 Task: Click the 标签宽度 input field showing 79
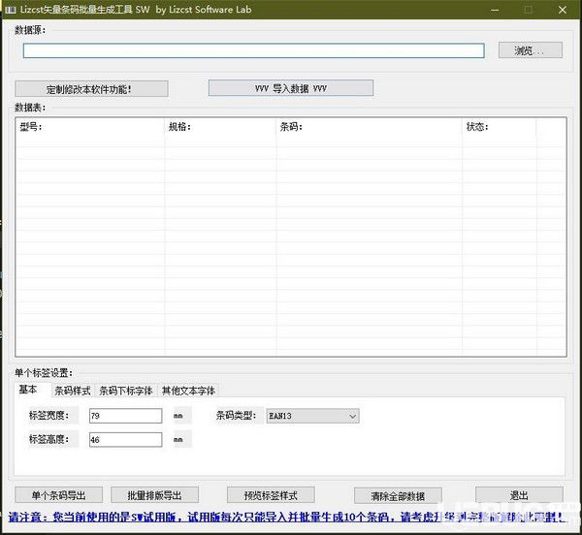(125, 416)
